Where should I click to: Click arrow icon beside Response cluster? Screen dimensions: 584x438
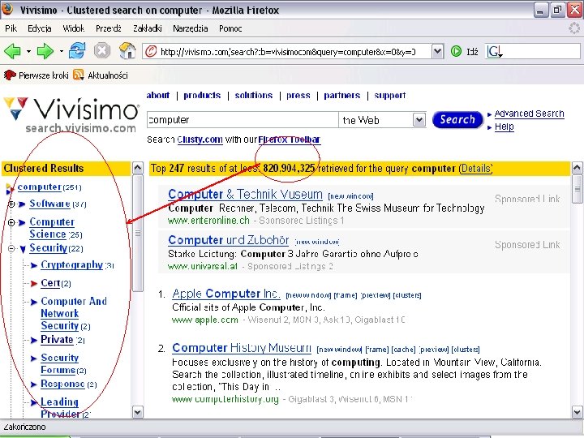pyautogui.click(x=34, y=384)
